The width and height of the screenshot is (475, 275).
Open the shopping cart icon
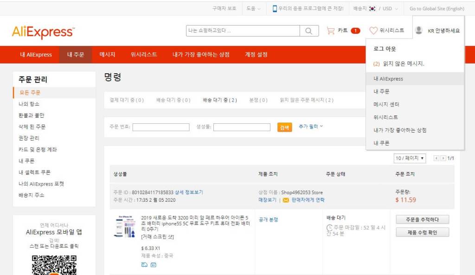click(330, 31)
